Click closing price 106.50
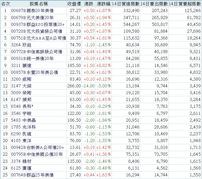 74,120
